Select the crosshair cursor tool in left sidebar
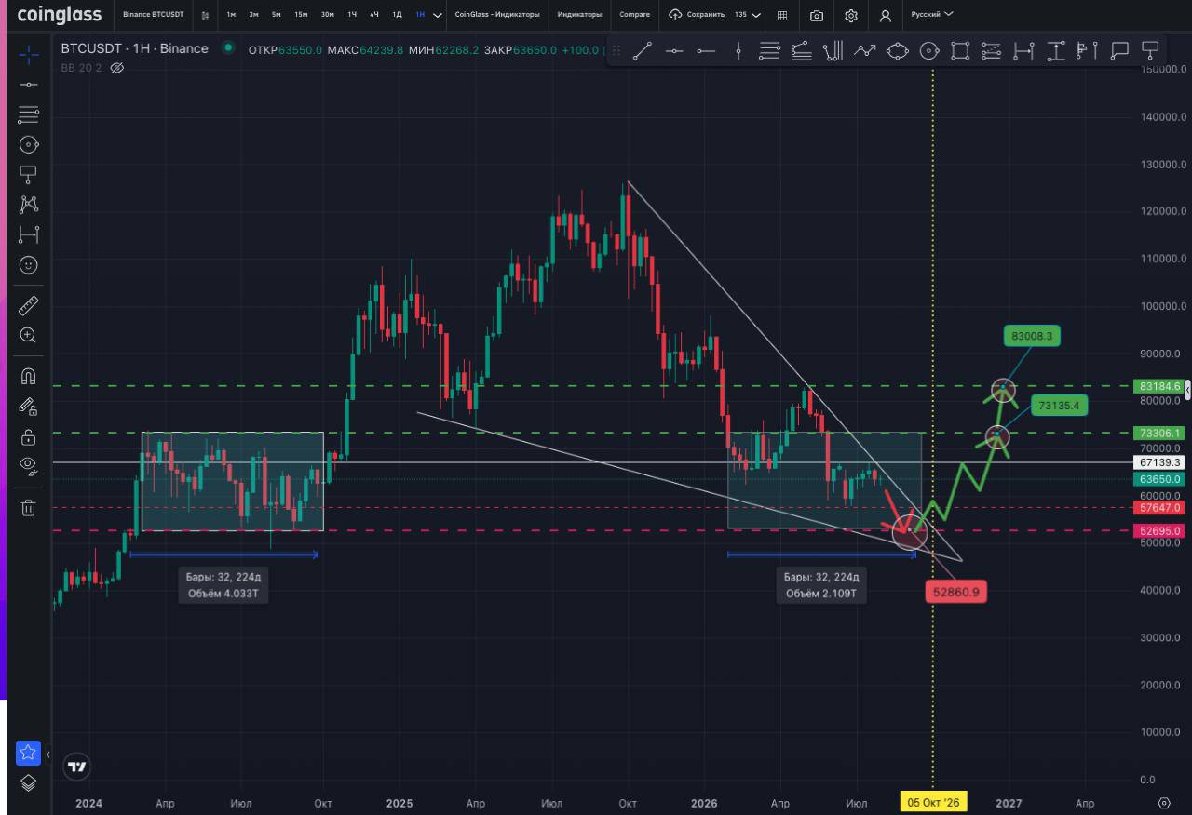1192x815 pixels. (29, 55)
